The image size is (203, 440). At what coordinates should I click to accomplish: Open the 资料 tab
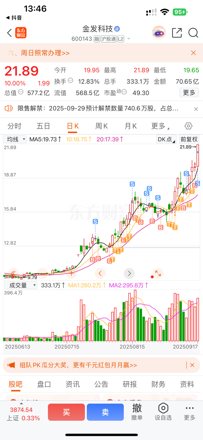(x=187, y=384)
